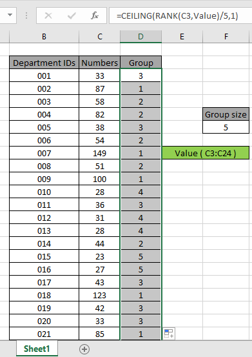Screen dimensions: 252x357
Task: Click the Numbers cell with 43
Action: tap(99, 282)
